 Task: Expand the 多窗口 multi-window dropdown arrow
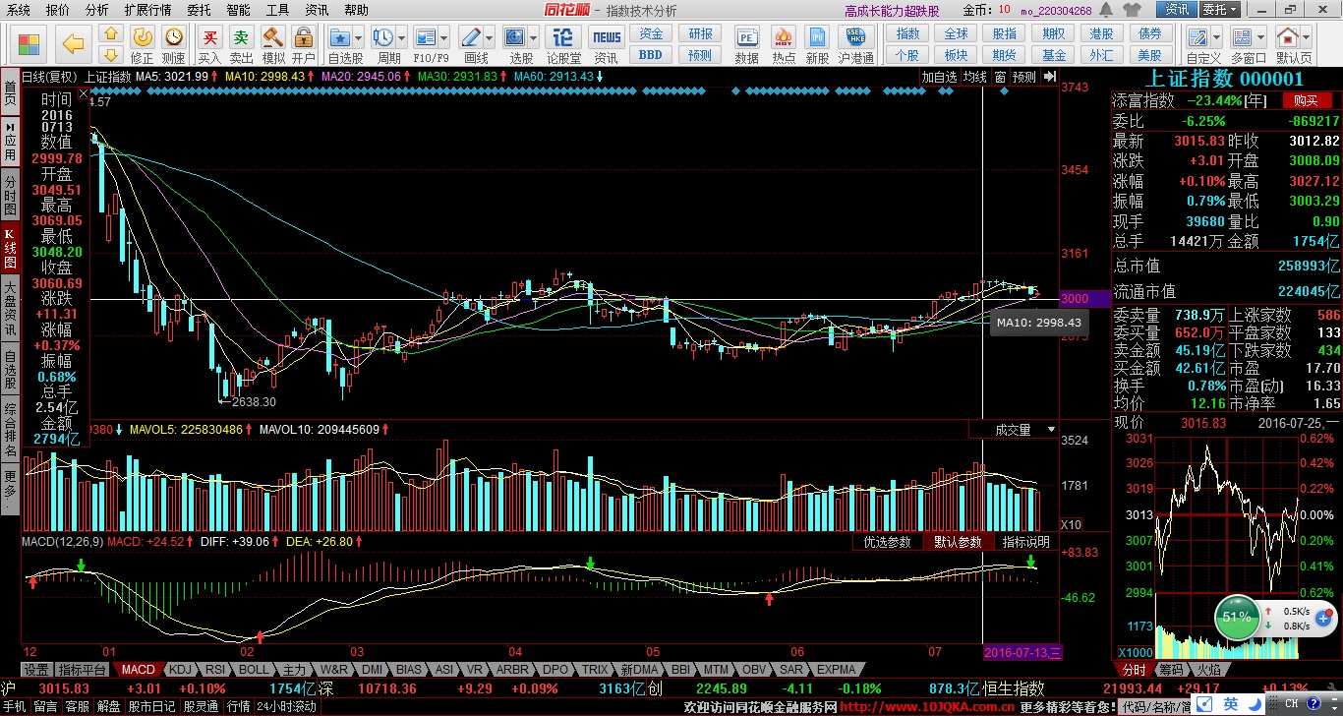pyautogui.click(x=1261, y=38)
